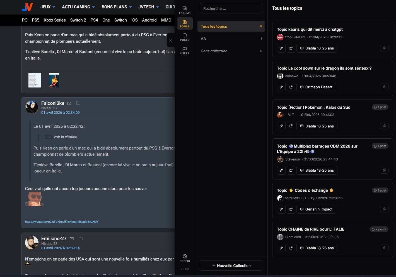This screenshot has width=396, height=277.
Task: Open the 'Genshin Impact' forum button
Action: tap(316, 209)
